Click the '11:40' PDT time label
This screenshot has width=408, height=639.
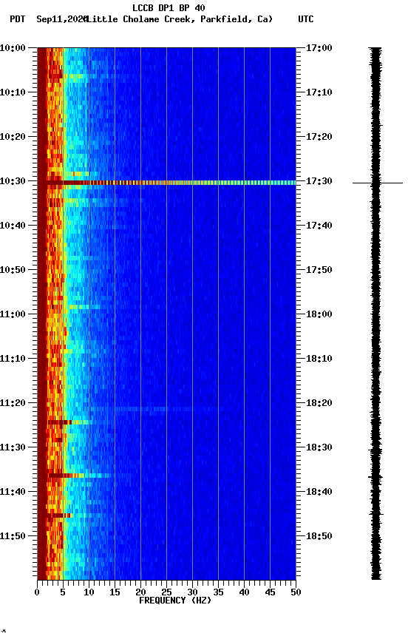click(13, 492)
